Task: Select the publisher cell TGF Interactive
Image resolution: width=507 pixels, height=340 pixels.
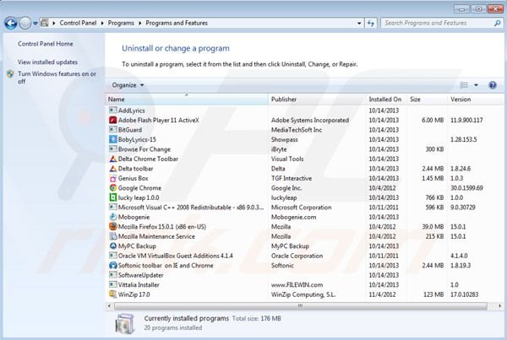Action: [x=292, y=178]
